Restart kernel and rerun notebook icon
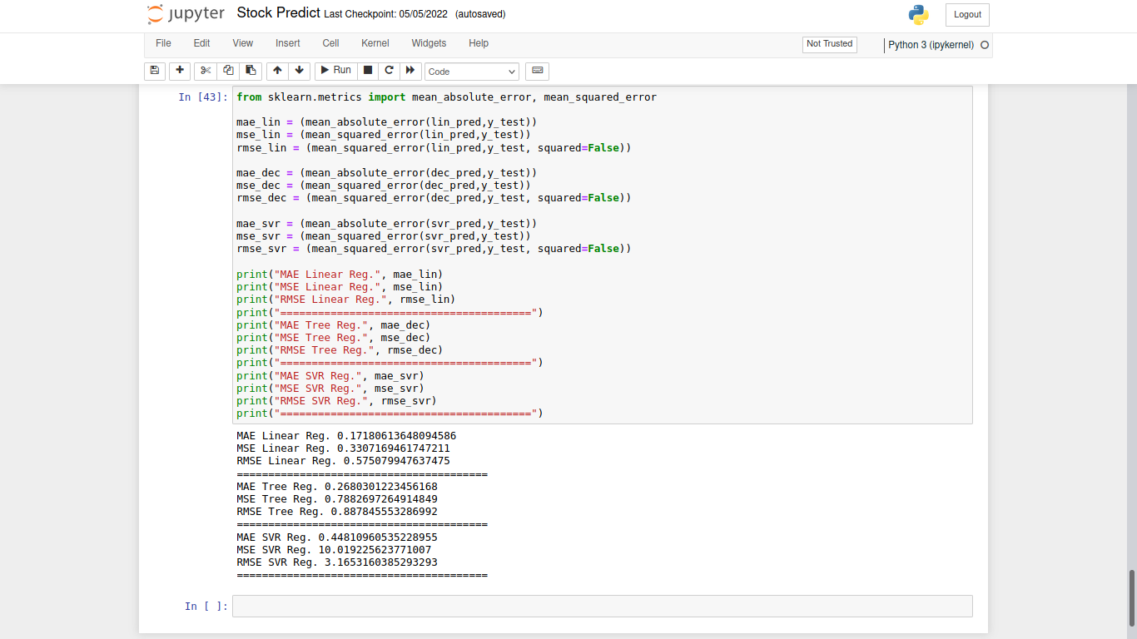This screenshot has width=1137, height=639. [x=410, y=71]
